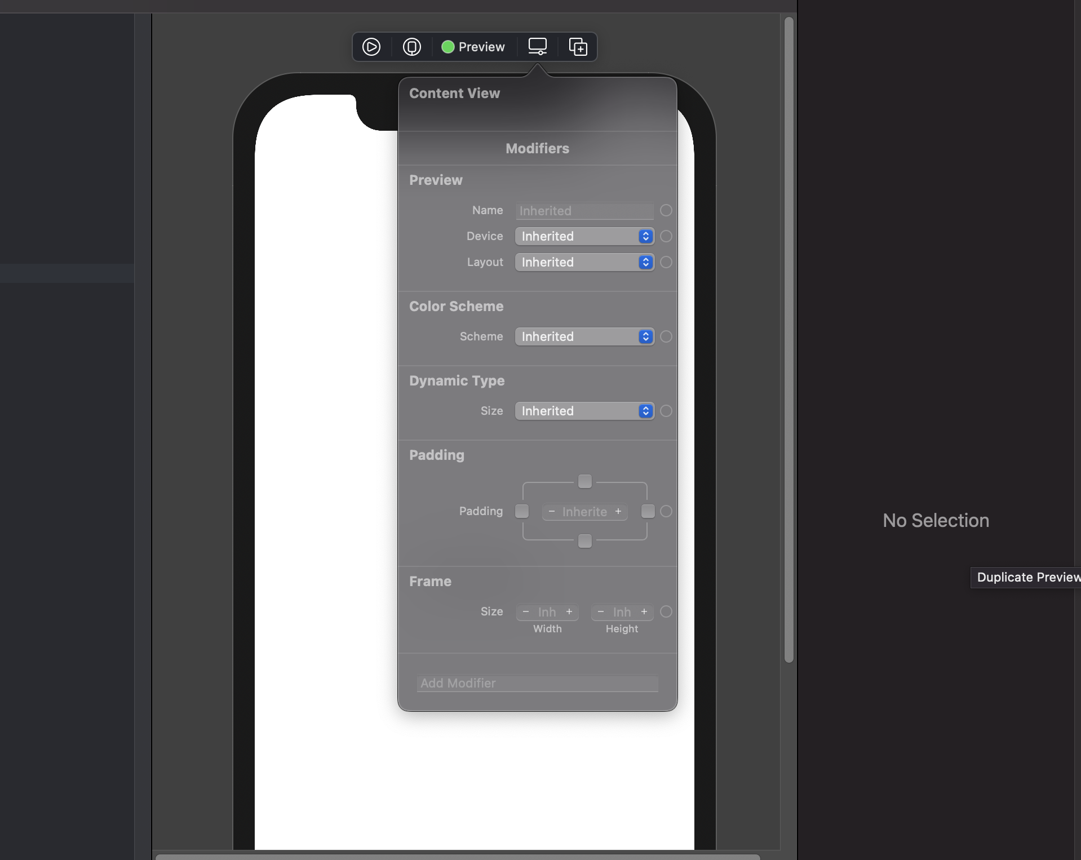Toggle the circle indicator beside Frame Size
The width and height of the screenshot is (1081, 860).
point(666,611)
